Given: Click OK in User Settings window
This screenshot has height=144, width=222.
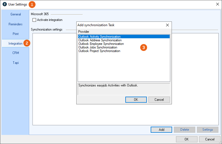Looking at the screenshot, I should [x=187, y=139].
